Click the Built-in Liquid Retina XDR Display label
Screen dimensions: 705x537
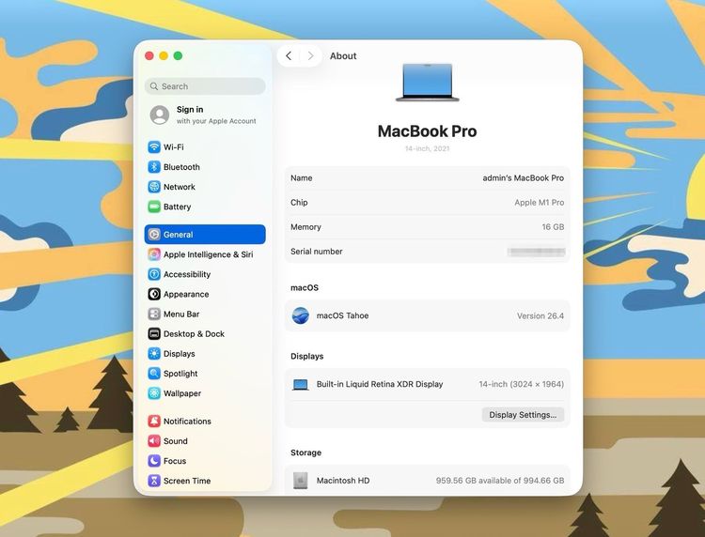pos(380,384)
